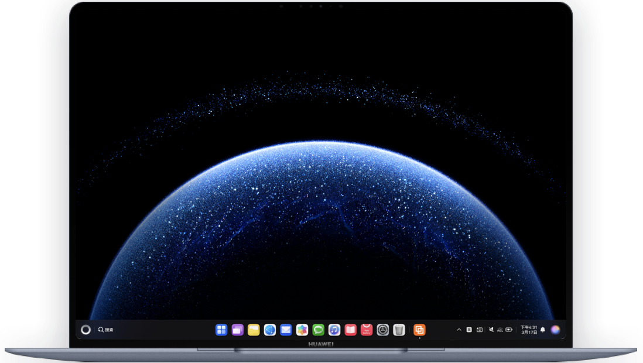Open AppGallery store from dock

[367, 330]
